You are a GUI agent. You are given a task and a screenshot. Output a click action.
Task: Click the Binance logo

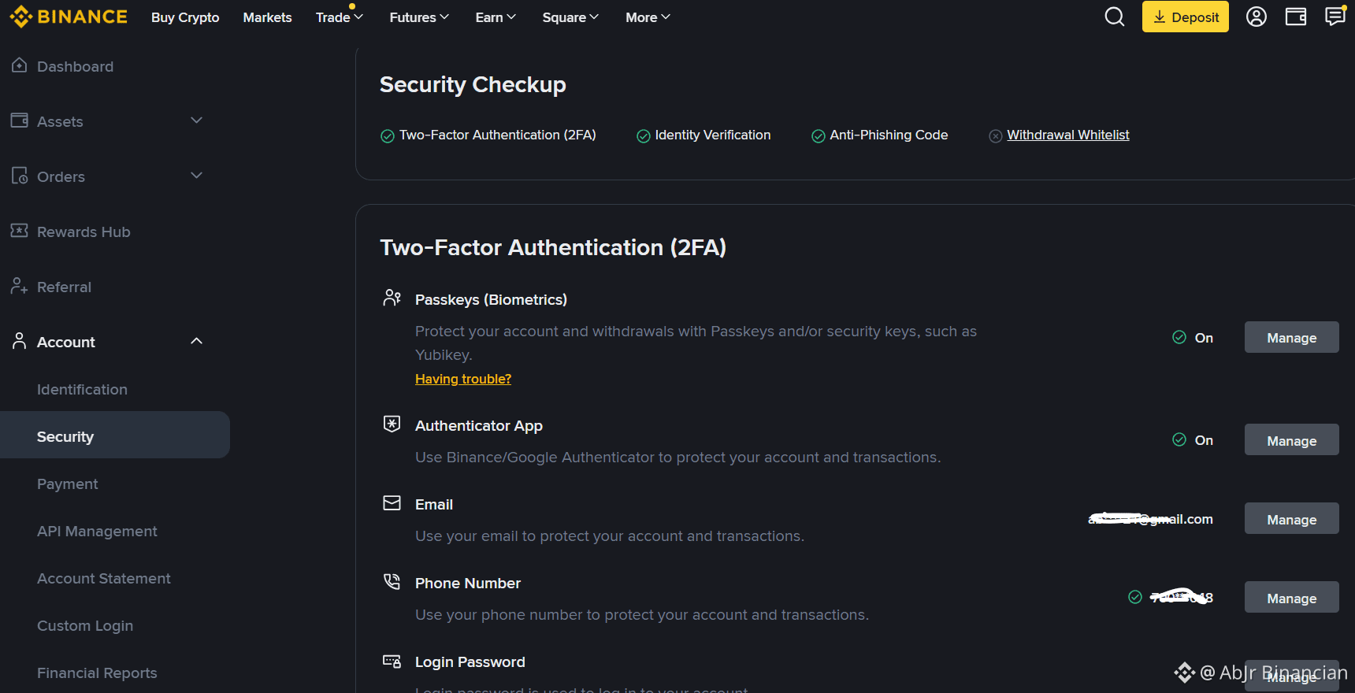tap(69, 17)
